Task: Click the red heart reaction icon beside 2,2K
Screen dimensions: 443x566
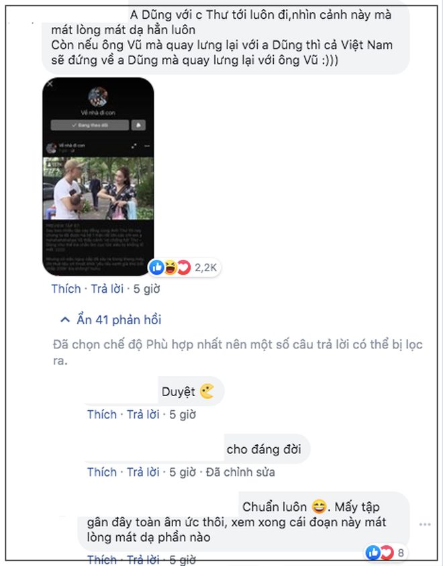Action: 184,267
